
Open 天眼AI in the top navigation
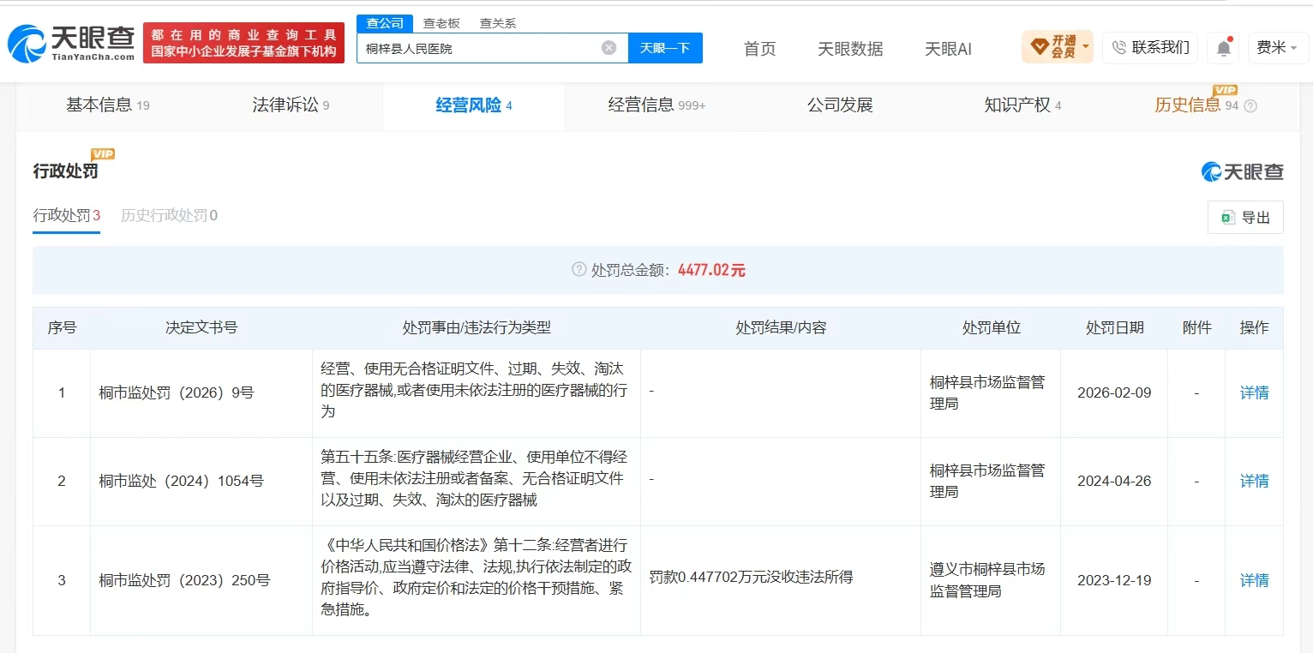pos(948,49)
